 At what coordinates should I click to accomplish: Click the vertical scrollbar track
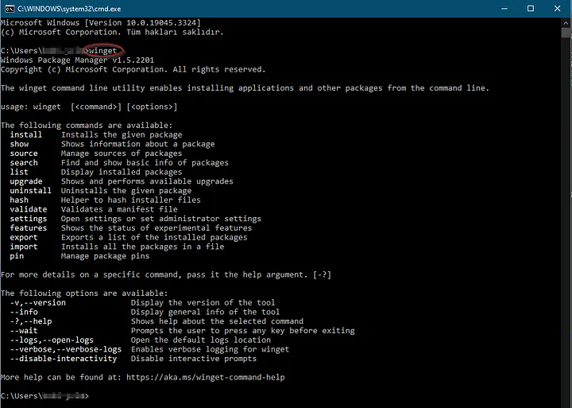point(566,239)
